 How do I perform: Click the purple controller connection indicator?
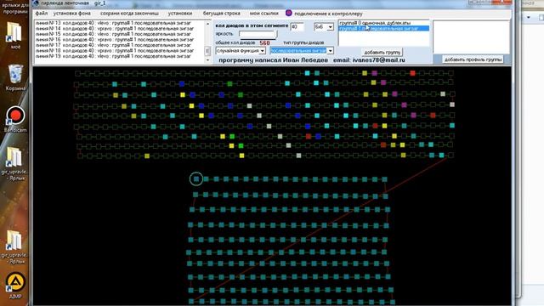(x=289, y=14)
